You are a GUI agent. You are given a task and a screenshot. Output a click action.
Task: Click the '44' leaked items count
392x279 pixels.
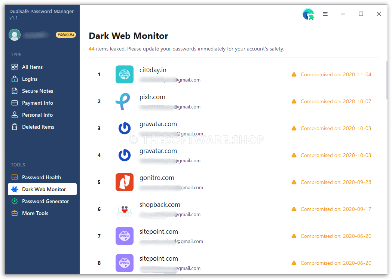(92, 49)
